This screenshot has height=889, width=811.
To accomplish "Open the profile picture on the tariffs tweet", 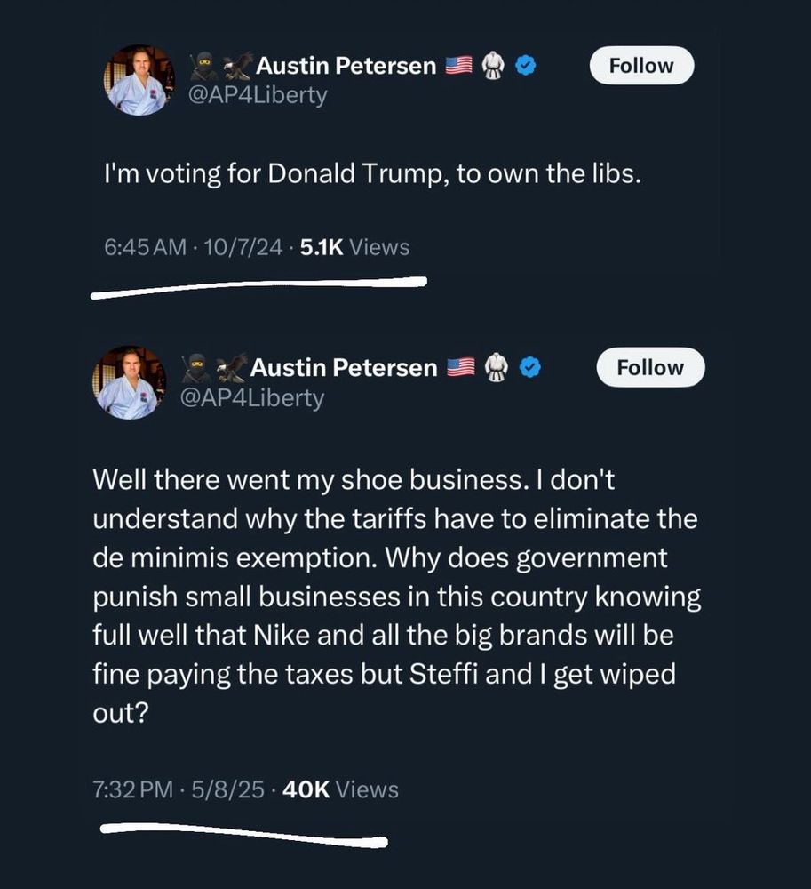I will (x=129, y=382).
